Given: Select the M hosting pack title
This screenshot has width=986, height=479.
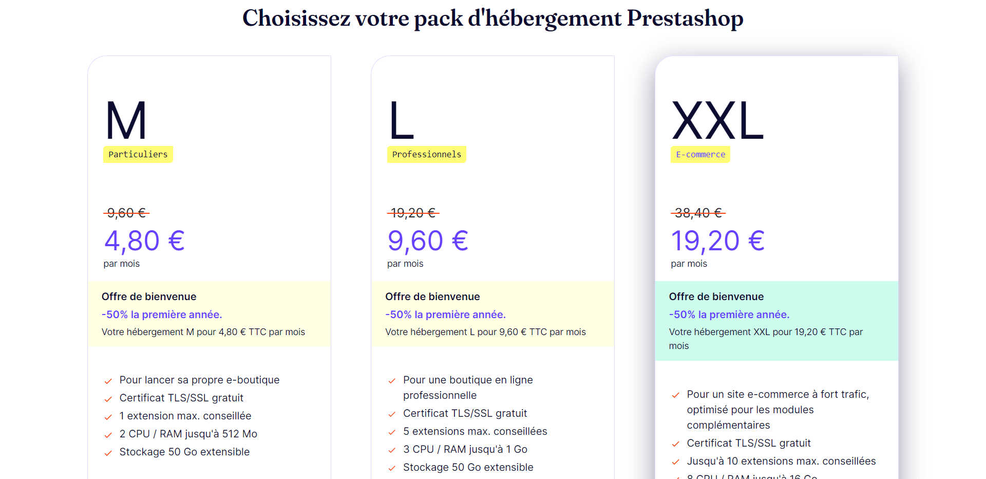Looking at the screenshot, I should pos(126,121).
